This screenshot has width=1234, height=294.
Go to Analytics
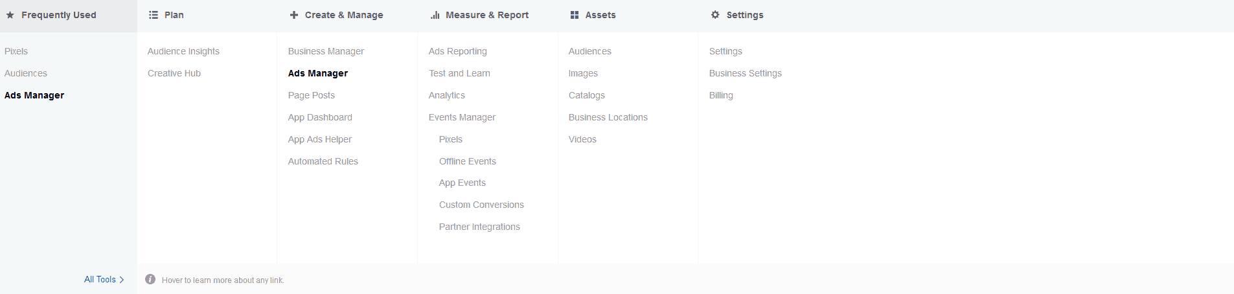tap(447, 95)
